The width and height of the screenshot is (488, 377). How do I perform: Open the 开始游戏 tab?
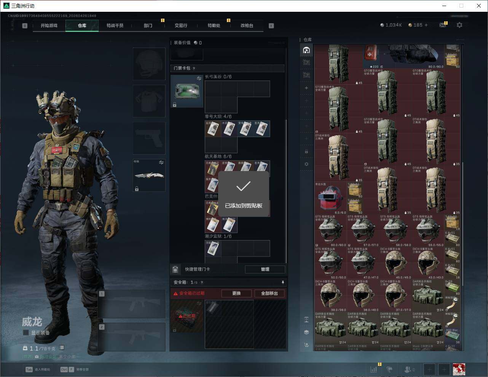(x=49, y=25)
